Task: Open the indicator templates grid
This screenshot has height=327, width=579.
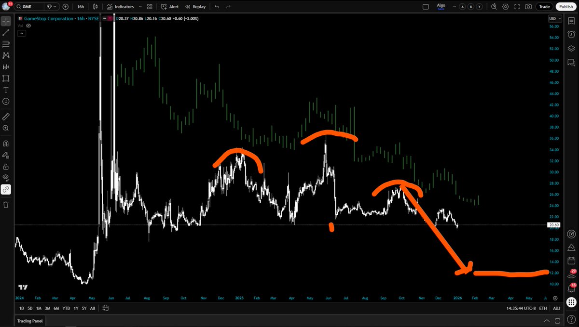Action: (150, 7)
